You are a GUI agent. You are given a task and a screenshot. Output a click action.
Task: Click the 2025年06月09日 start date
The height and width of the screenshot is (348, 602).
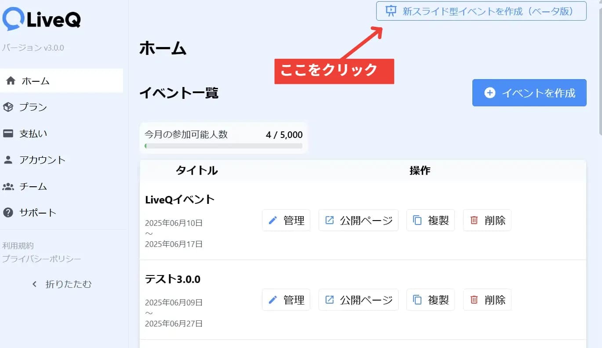174,302
